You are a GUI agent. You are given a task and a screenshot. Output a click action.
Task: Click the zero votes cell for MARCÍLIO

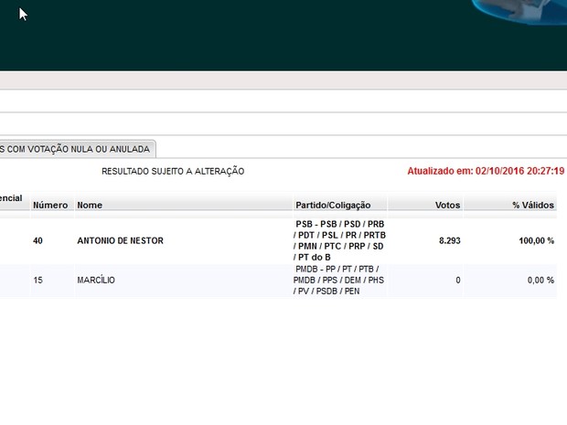tap(457, 280)
